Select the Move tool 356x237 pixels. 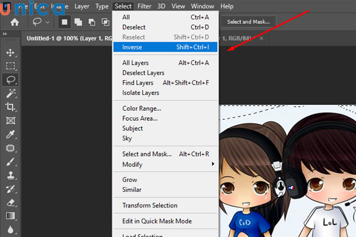pyautogui.click(x=10, y=53)
